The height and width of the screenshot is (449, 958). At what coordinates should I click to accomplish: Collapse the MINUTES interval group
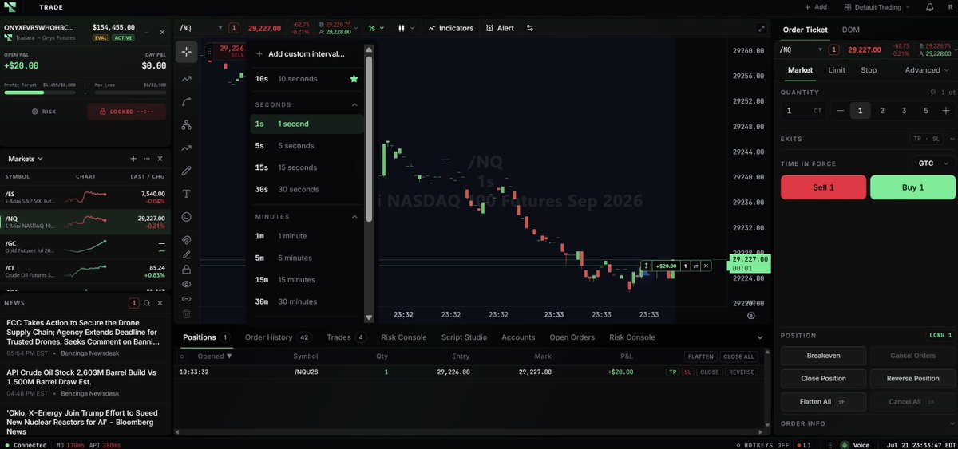click(x=355, y=216)
